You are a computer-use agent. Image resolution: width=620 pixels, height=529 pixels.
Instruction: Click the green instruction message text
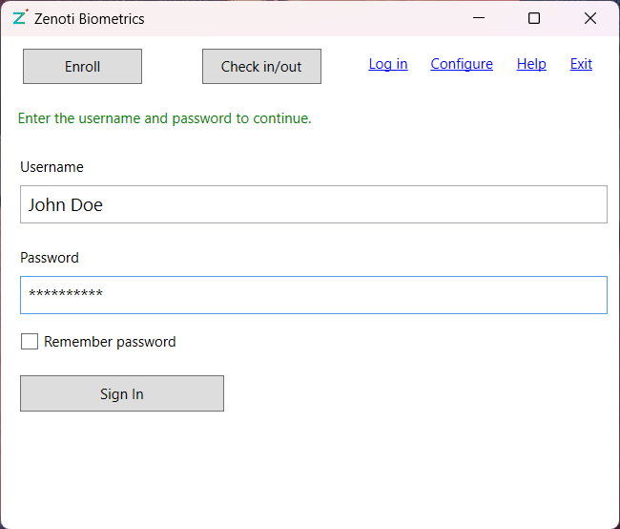click(x=165, y=118)
